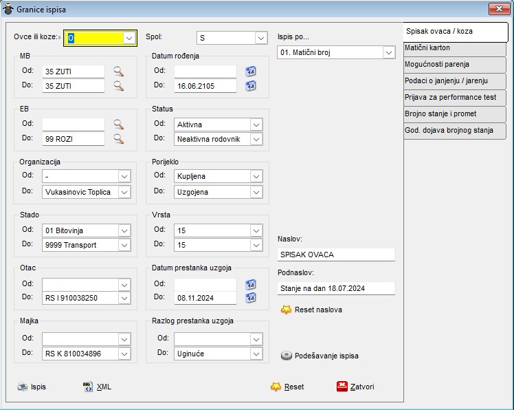514x410 pixels.
Task: Open the Brojno stanje i promet tab
Action: click(x=455, y=114)
